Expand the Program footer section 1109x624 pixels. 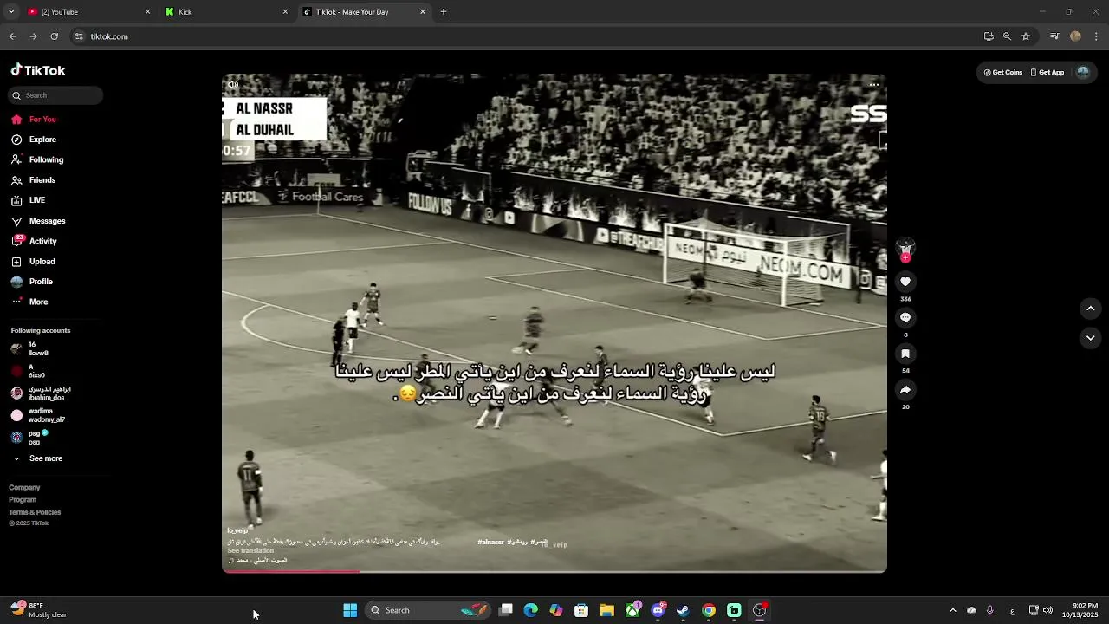click(x=23, y=499)
